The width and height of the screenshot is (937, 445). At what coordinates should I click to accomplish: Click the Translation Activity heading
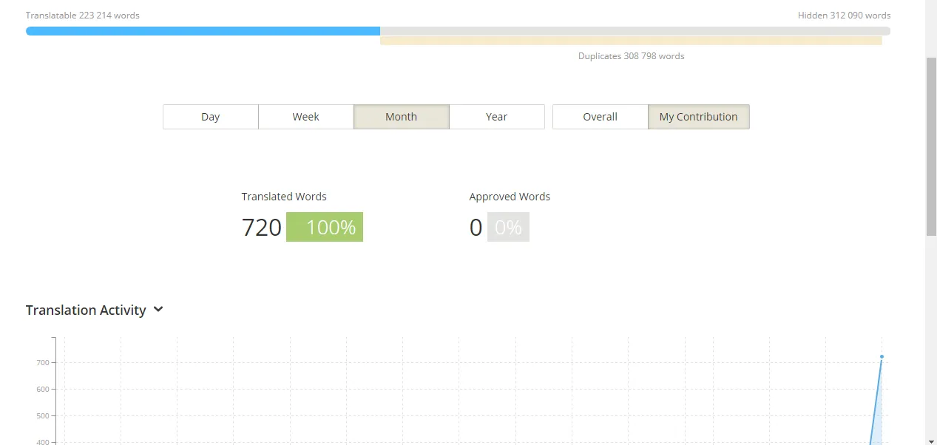[x=86, y=310]
